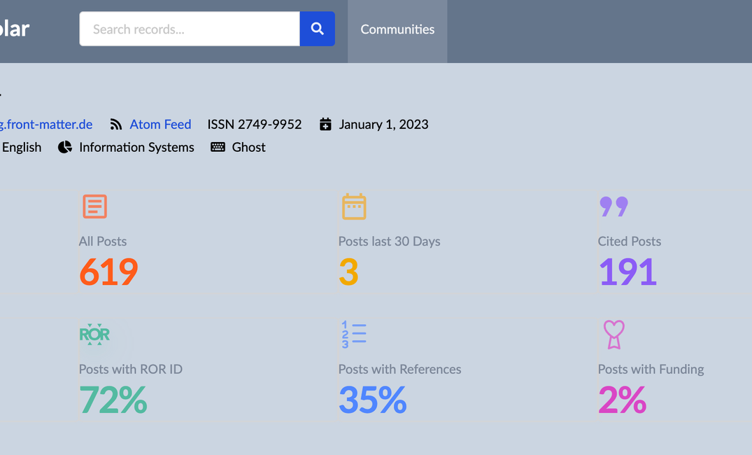Click the Search records input field
Viewport: 752px width, 455px height.
pos(189,29)
